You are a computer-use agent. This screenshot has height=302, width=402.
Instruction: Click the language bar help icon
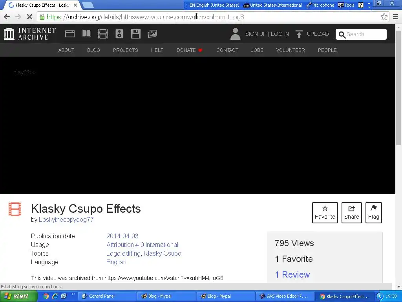pos(360,5)
